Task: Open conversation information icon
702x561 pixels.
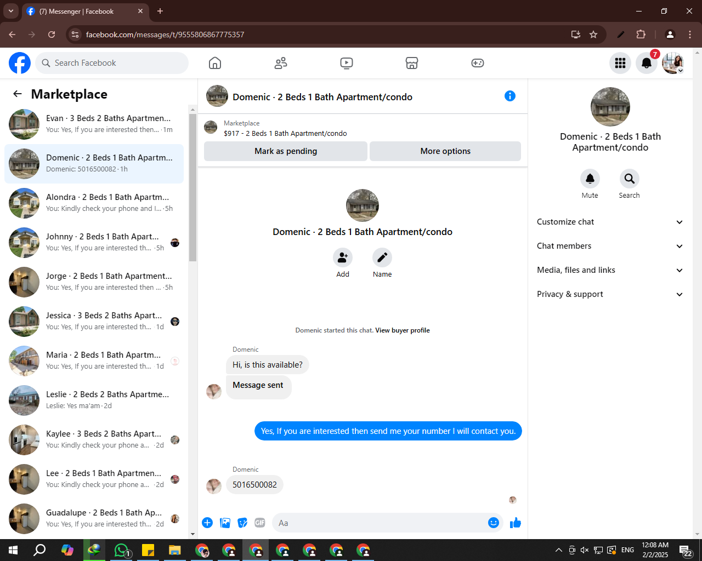Action: (x=510, y=96)
